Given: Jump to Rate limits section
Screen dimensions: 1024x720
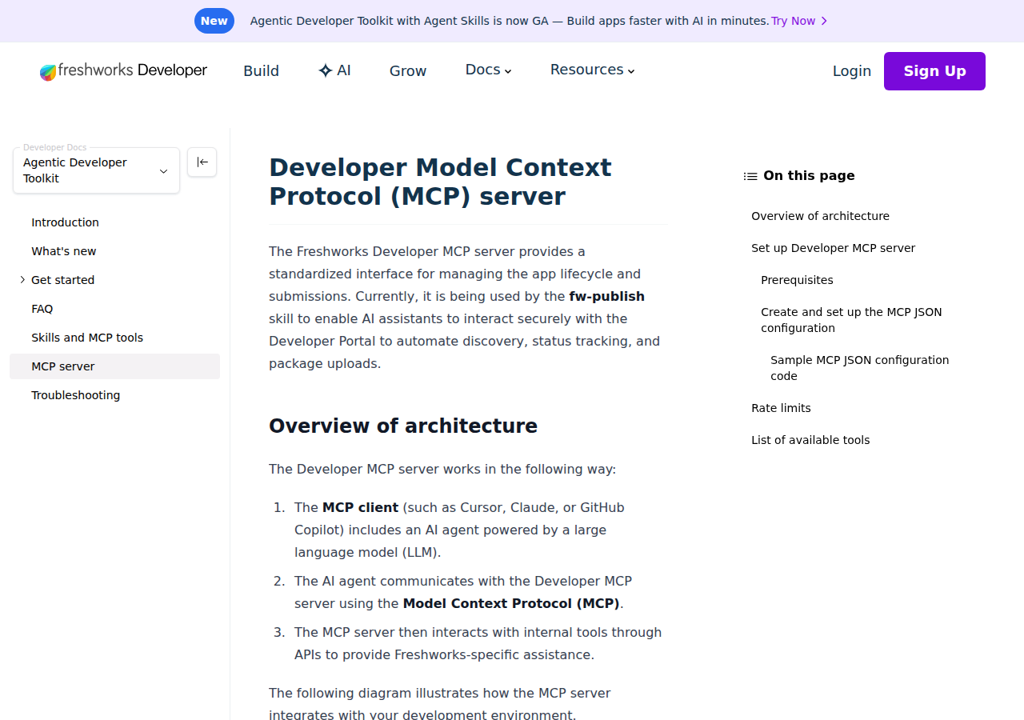Looking at the screenshot, I should pyautogui.click(x=781, y=408).
